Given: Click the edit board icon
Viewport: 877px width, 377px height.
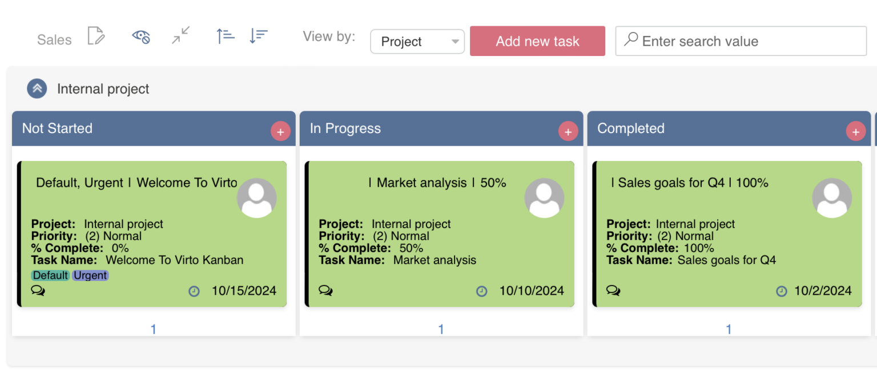Looking at the screenshot, I should click(x=96, y=36).
